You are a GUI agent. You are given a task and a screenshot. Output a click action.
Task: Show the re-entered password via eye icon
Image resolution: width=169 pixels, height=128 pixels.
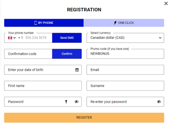(159, 102)
